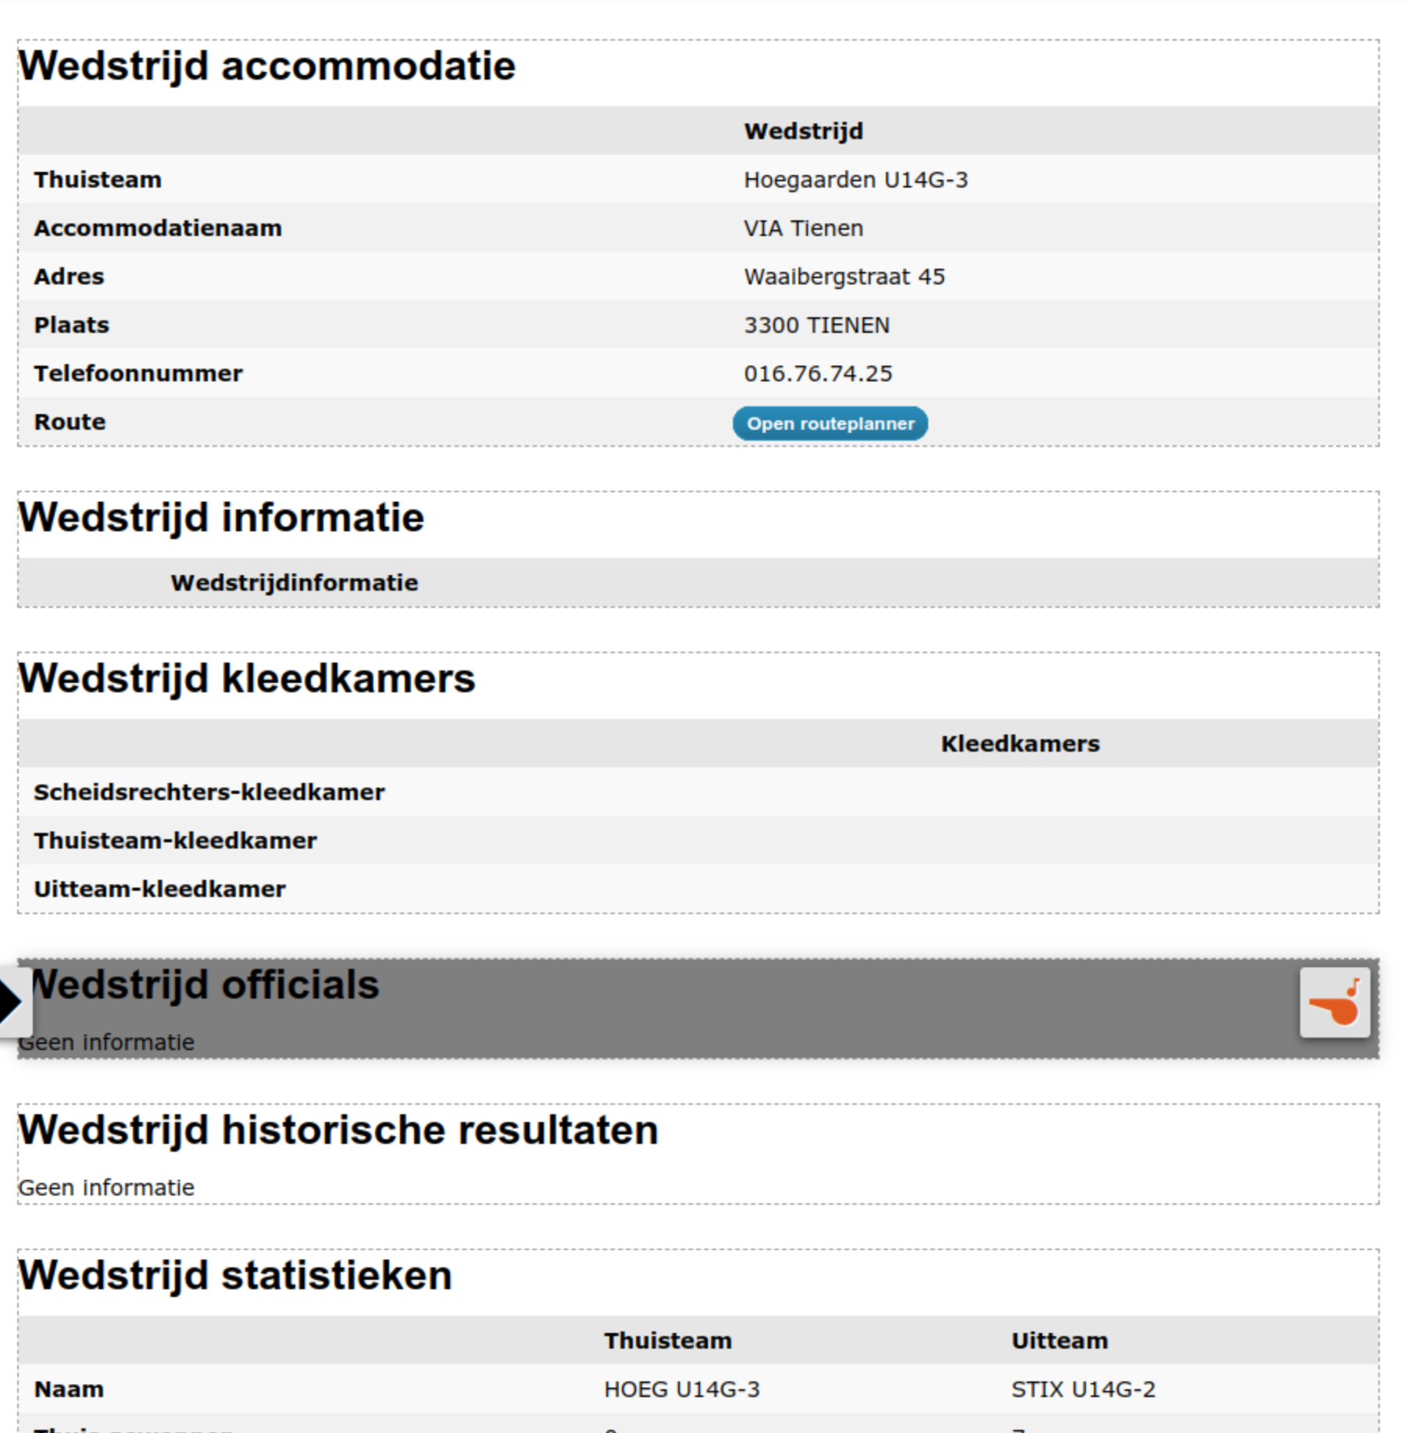Select the Wedstrijd historische resultaten heading
Image resolution: width=1408 pixels, height=1433 pixels.
(x=338, y=1130)
